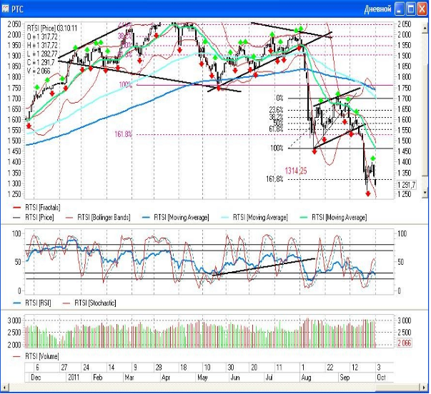Click the PTC window icon in title bar
The width and height of the screenshot is (431, 394).
[x=5, y=9]
